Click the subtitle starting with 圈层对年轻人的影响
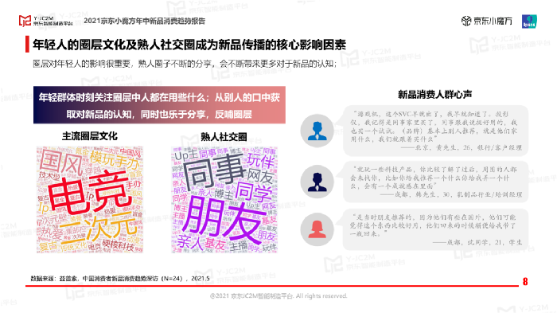 pos(185,64)
